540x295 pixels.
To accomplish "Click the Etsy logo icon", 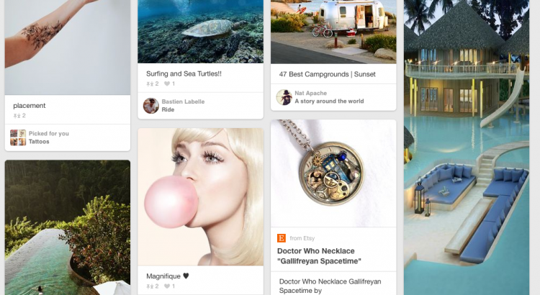I will point(282,238).
